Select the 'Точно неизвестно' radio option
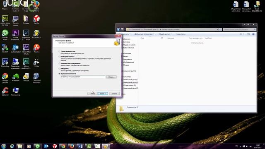The height and width of the screenshot is (149, 265). (x=59, y=51)
